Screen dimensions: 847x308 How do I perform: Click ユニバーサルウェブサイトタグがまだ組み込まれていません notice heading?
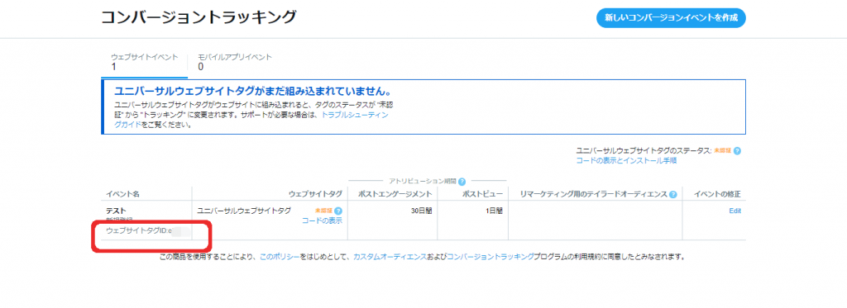253,90
